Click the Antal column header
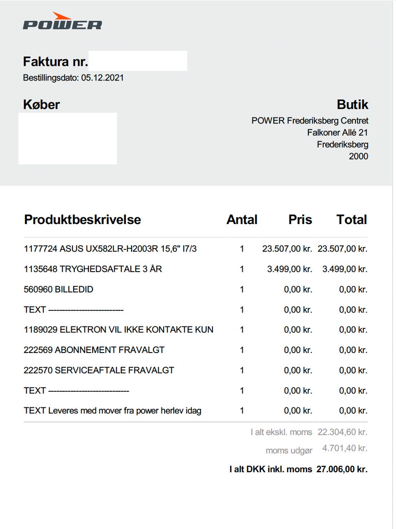 click(242, 220)
